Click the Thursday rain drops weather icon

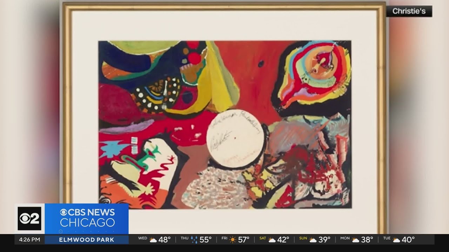point(194,240)
